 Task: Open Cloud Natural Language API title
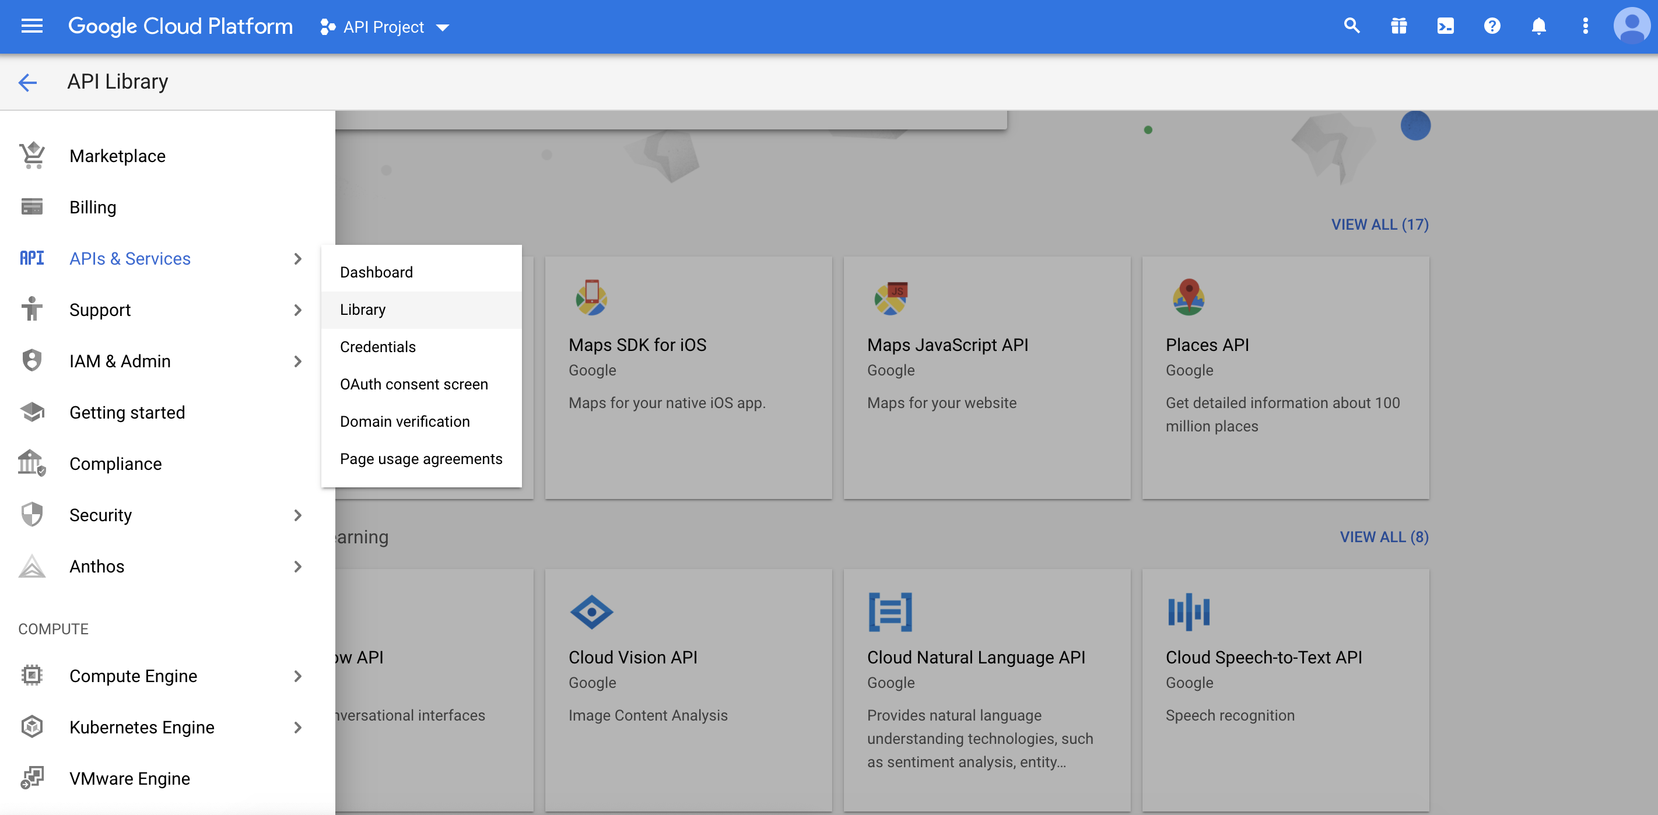[976, 658]
